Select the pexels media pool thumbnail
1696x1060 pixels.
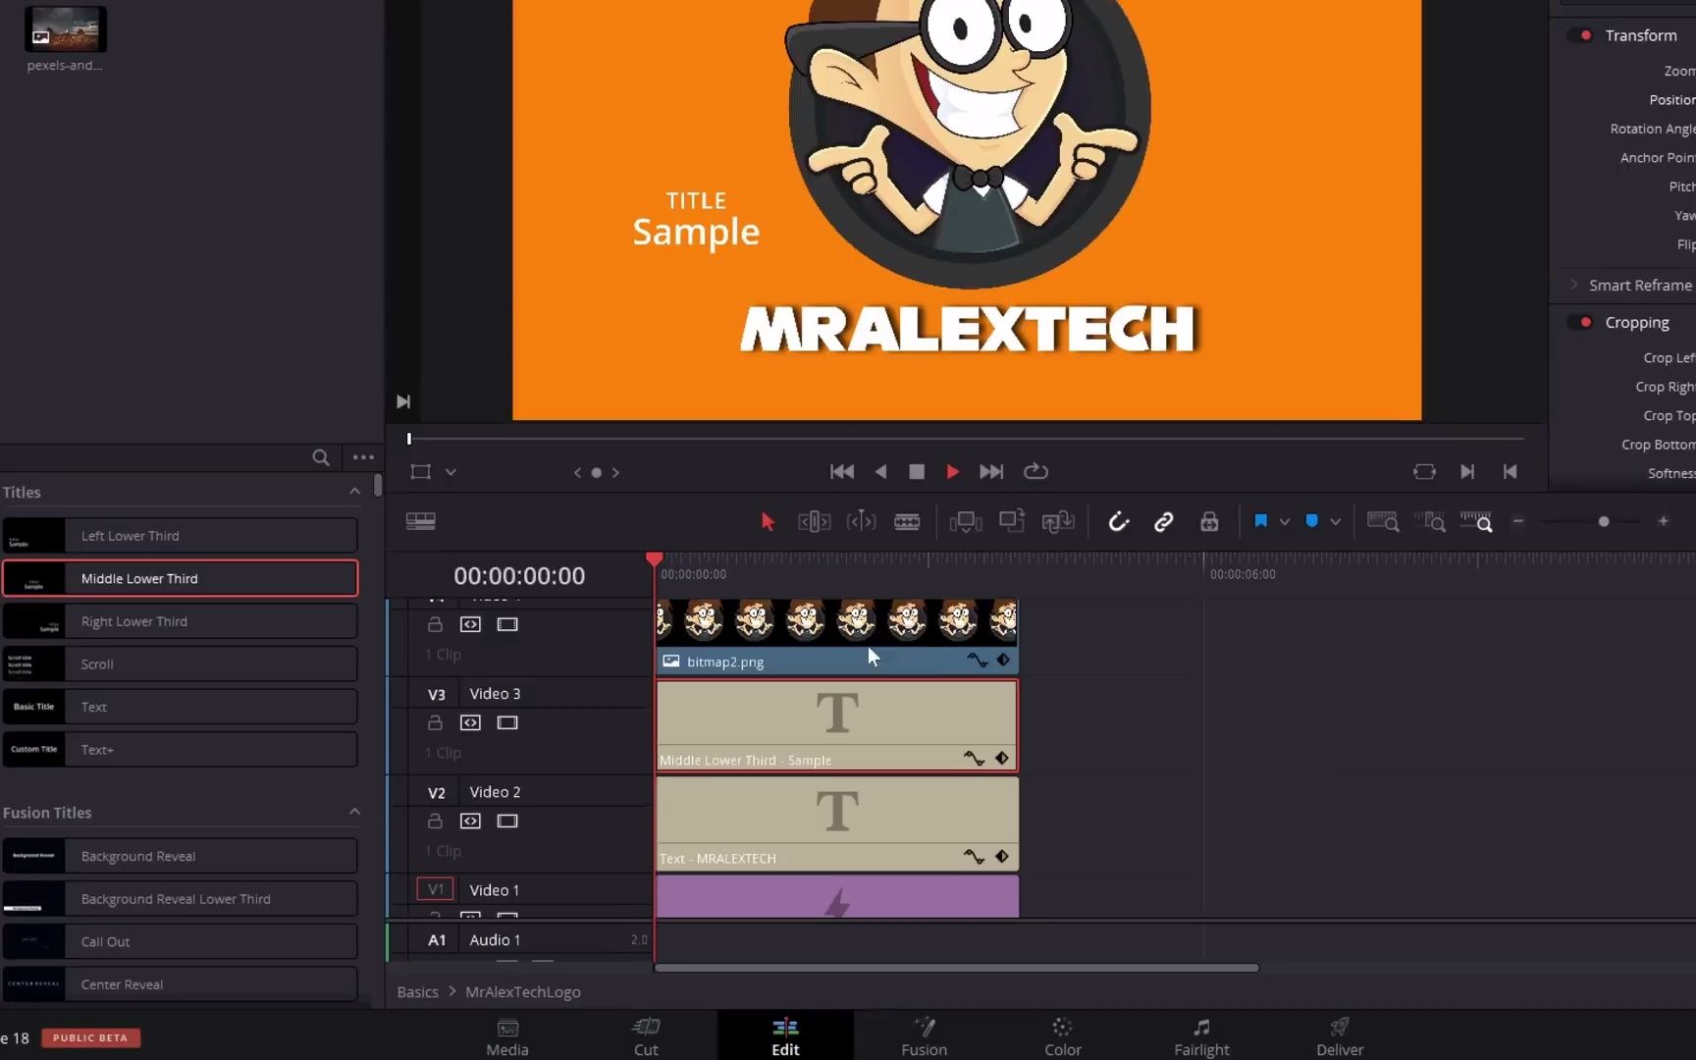coord(65,29)
